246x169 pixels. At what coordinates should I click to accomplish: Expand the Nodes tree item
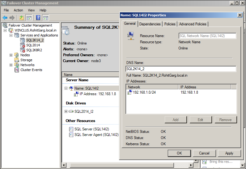11,55
